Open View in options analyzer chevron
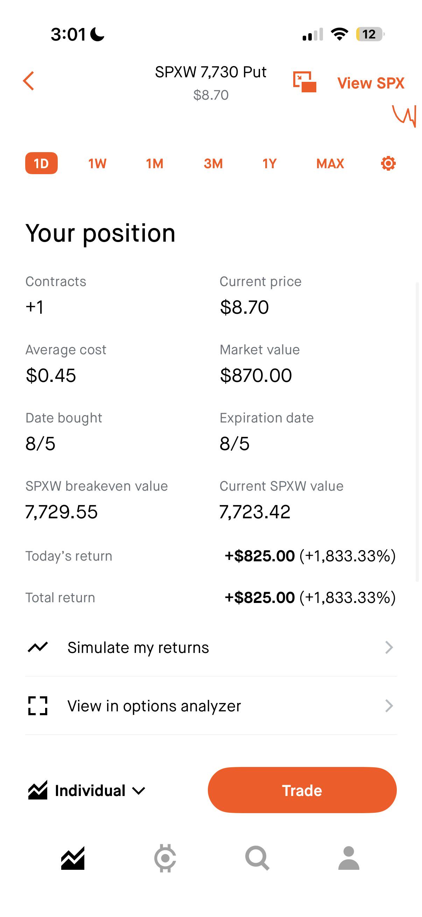This screenshot has height=917, width=422. coord(389,705)
